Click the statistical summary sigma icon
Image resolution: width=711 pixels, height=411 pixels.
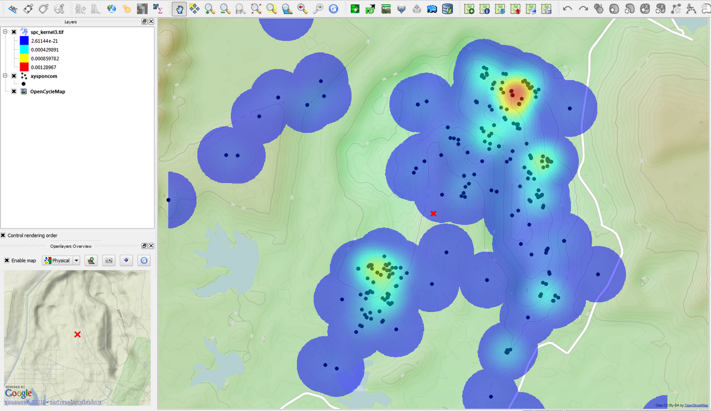point(158,8)
